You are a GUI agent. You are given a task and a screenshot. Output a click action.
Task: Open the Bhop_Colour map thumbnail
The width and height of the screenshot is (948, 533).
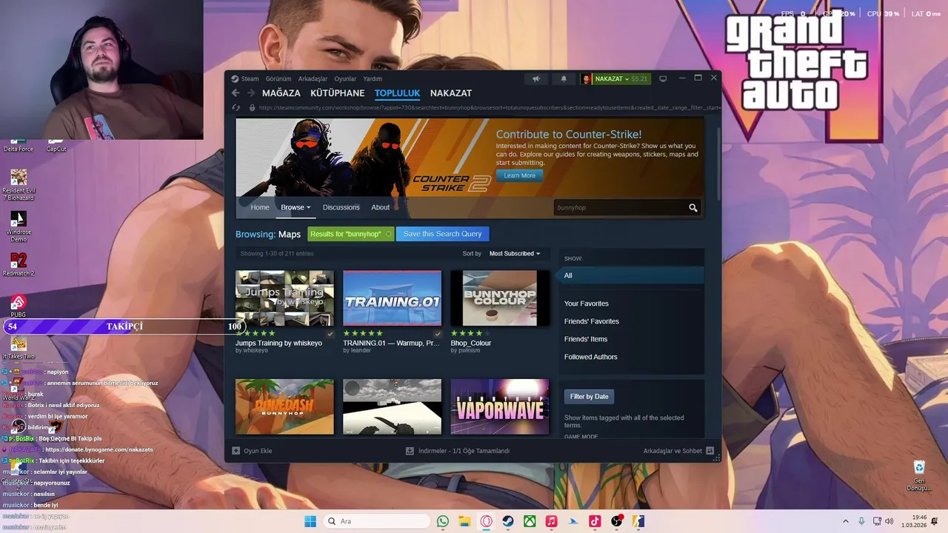pyautogui.click(x=500, y=298)
